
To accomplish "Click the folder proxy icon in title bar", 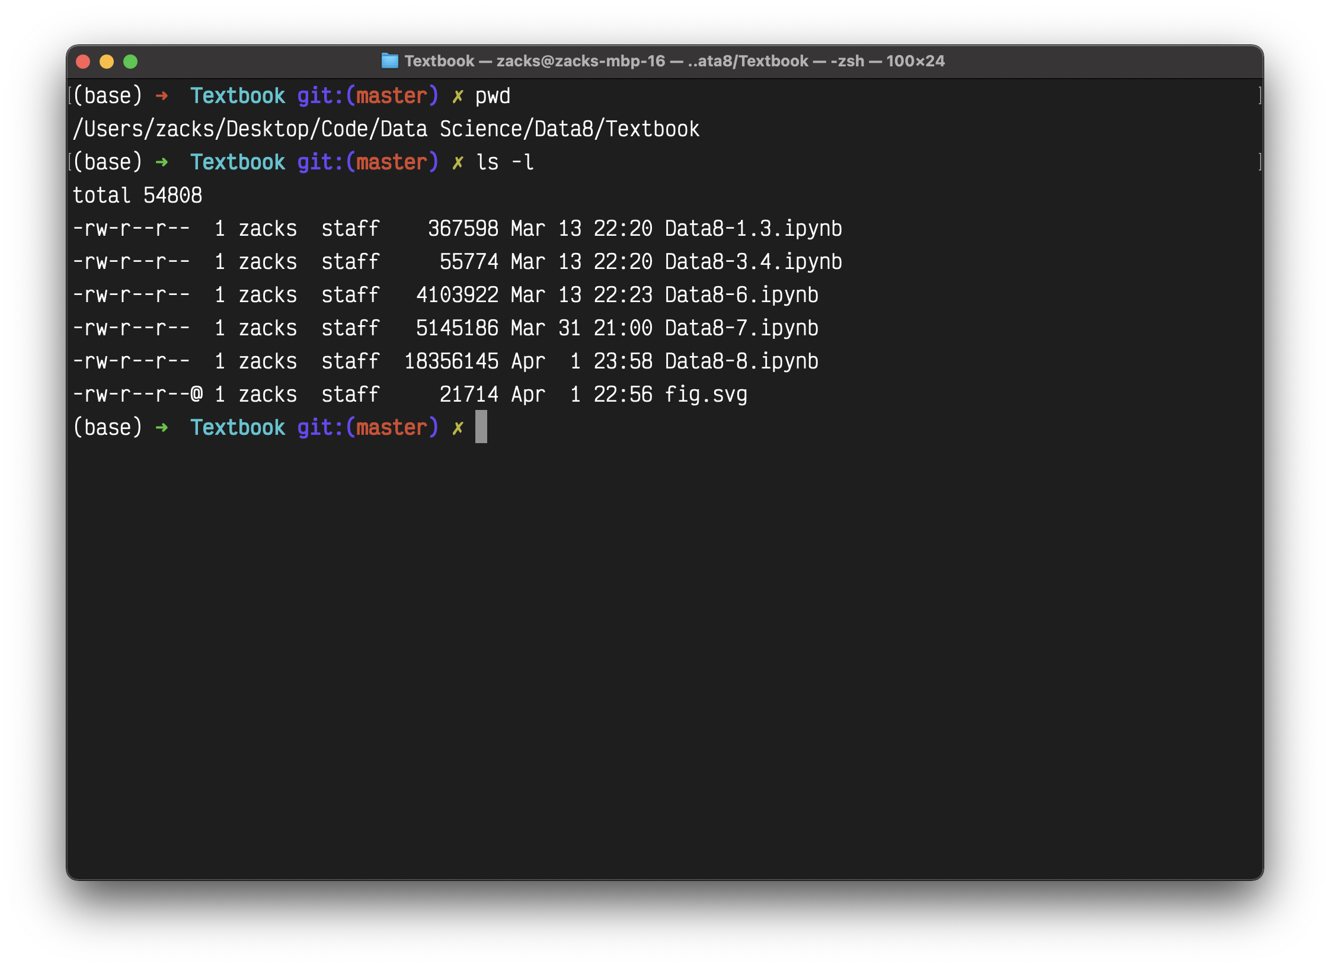I will (389, 61).
